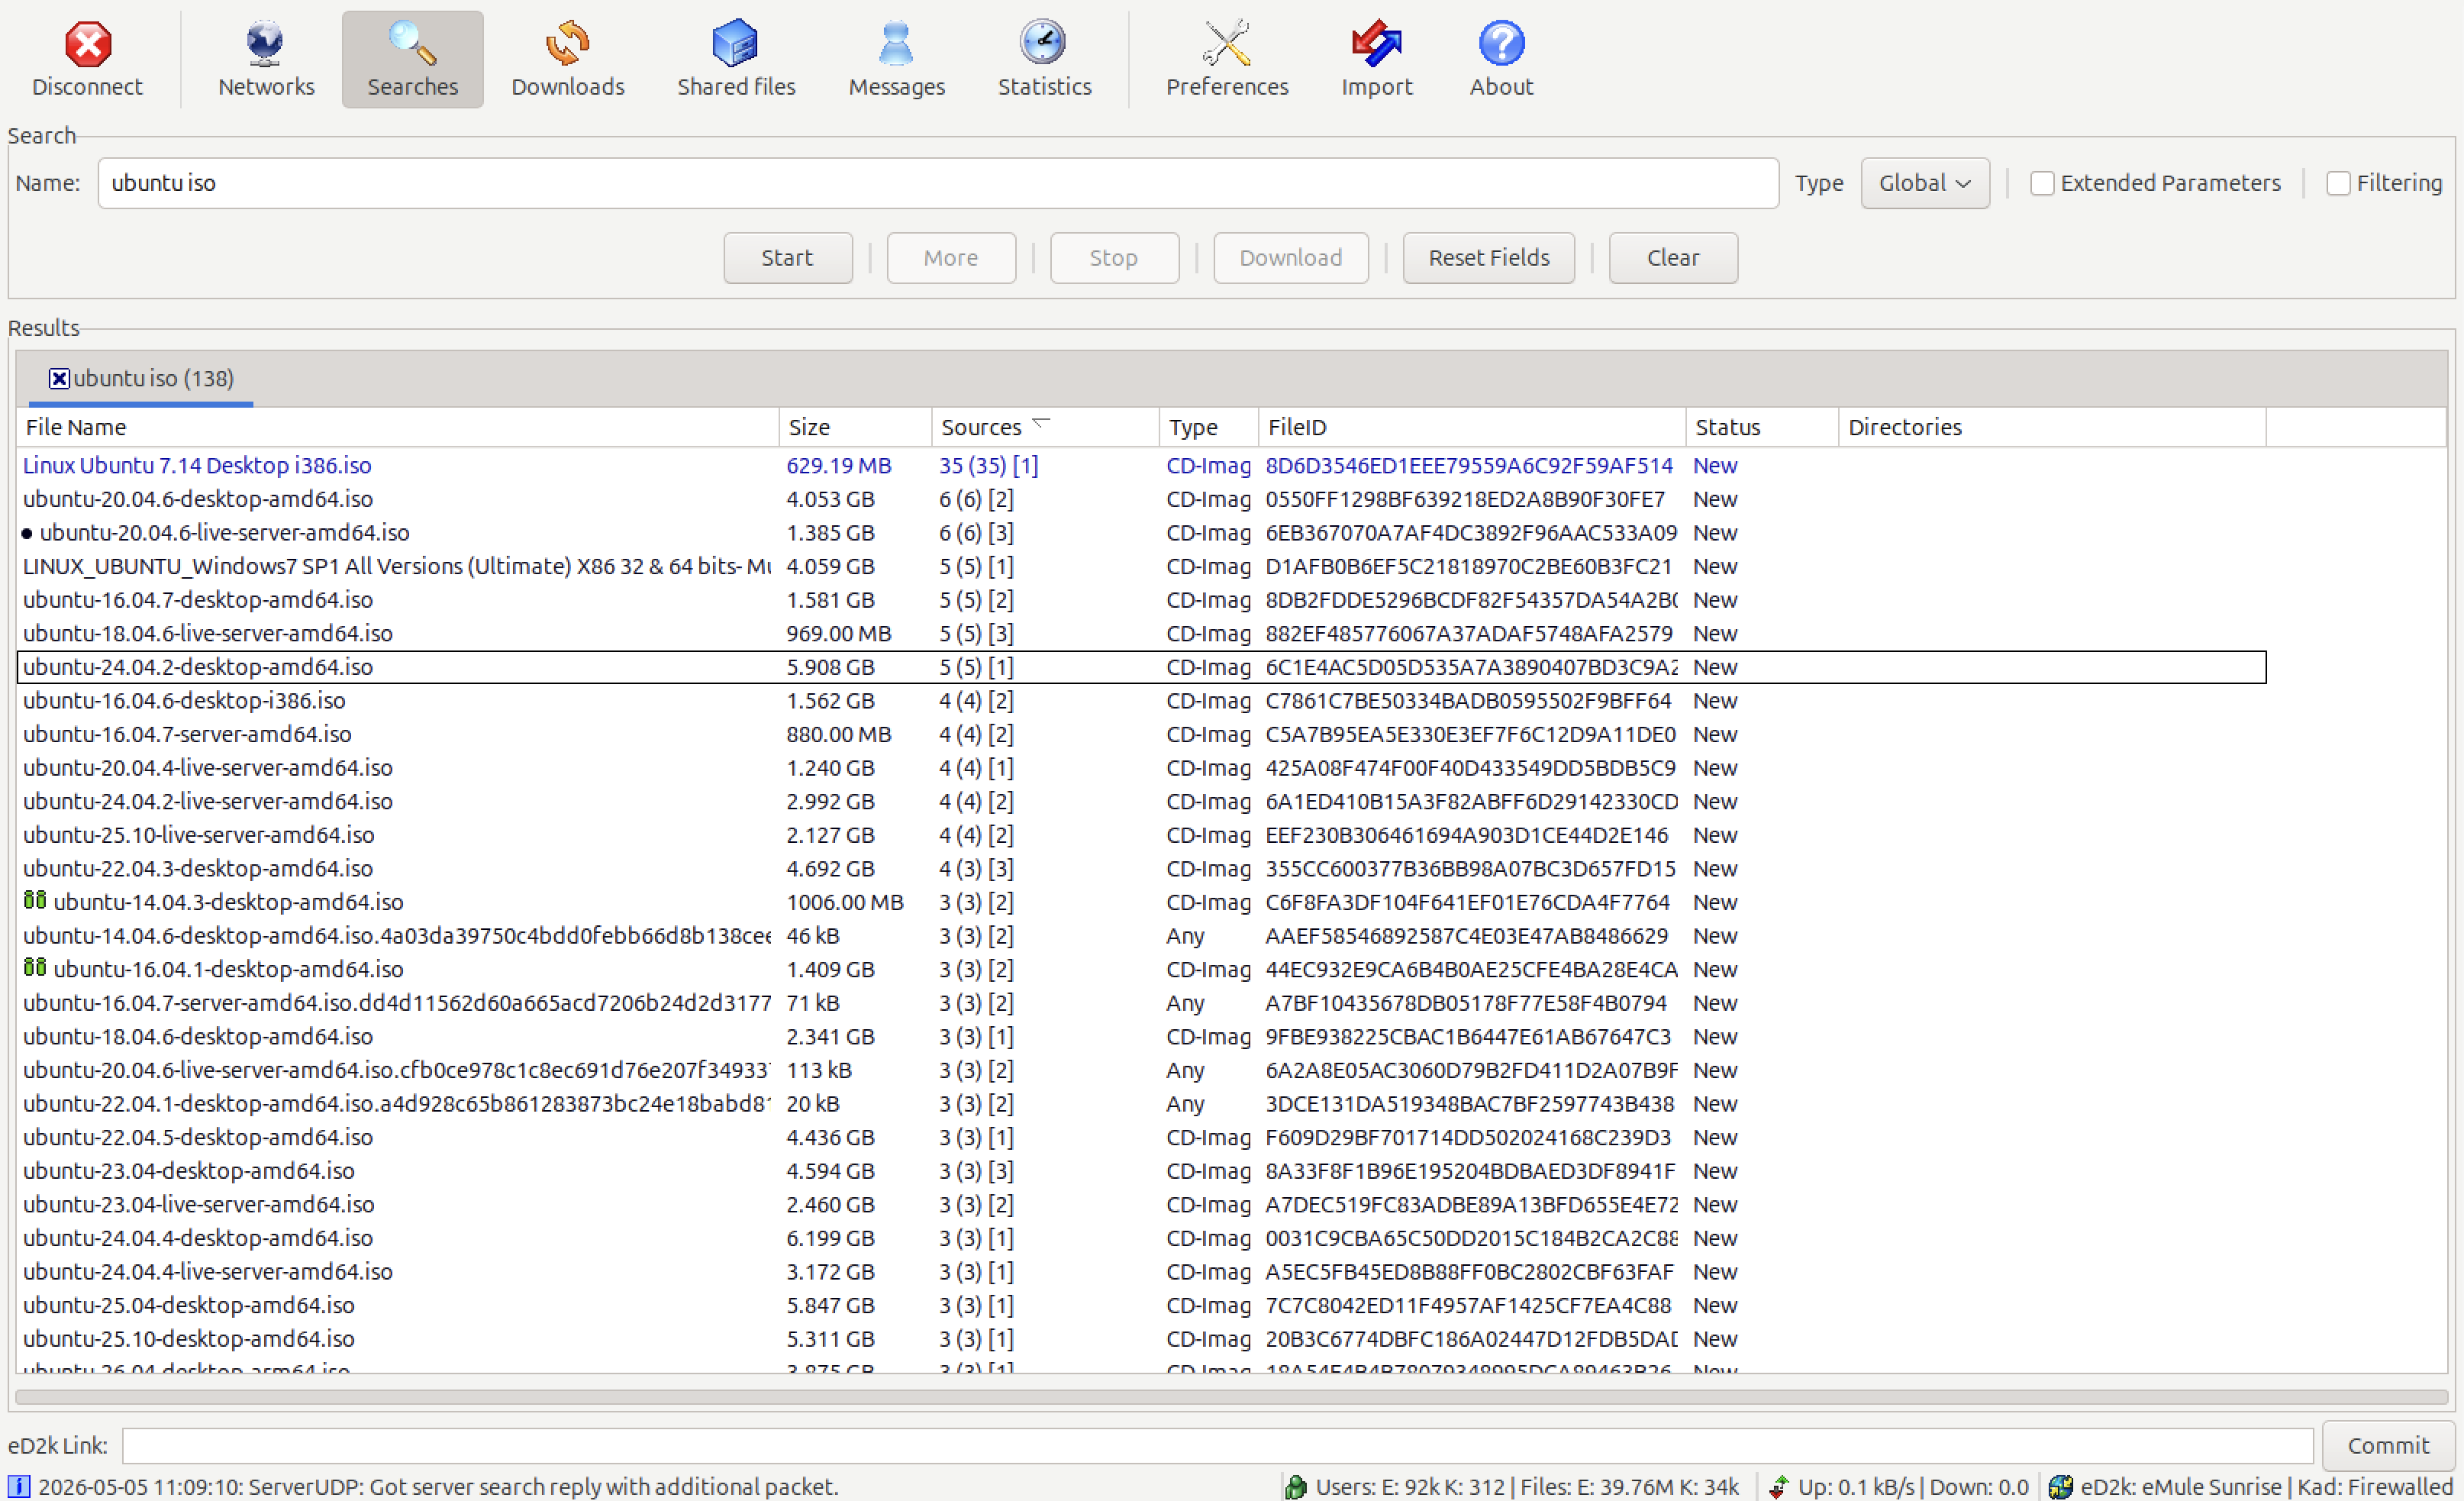Open the Networks view

[265, 59]
